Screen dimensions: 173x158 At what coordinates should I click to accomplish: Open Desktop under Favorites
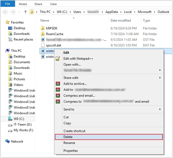19,28
